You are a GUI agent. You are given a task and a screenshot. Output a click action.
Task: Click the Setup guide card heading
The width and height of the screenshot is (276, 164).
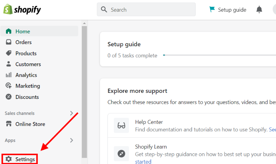pos(124,44)
